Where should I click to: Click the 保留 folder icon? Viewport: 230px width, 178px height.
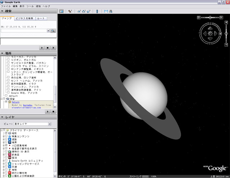(8, 99)
